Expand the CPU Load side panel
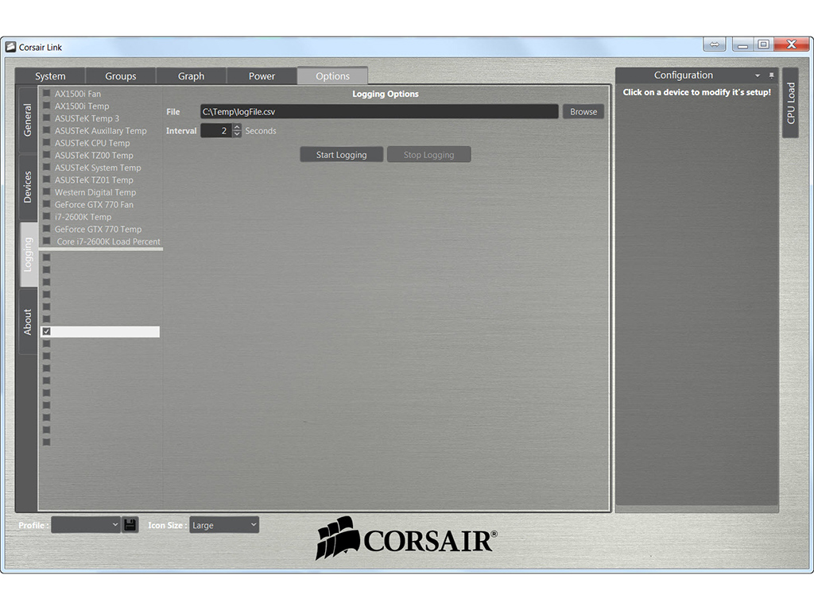Screen dimensions: 814x610 [x=791, y=102]
